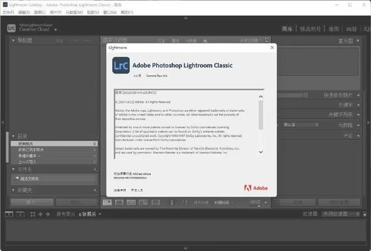Click the Lrc icon in About dialog
Image resolution: width=371 pixels, height=251 pixels.
[x=121, y=65]
